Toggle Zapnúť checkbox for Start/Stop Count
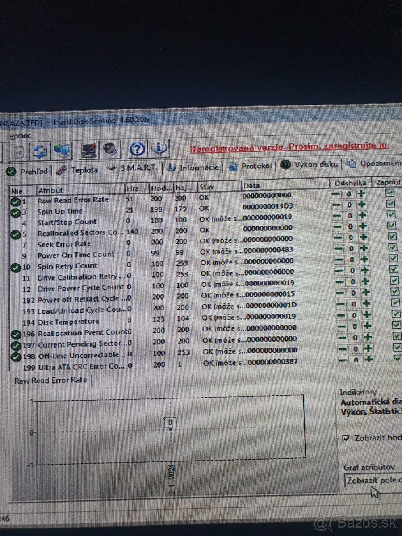 pyautogui.click(x=391, y=214)
